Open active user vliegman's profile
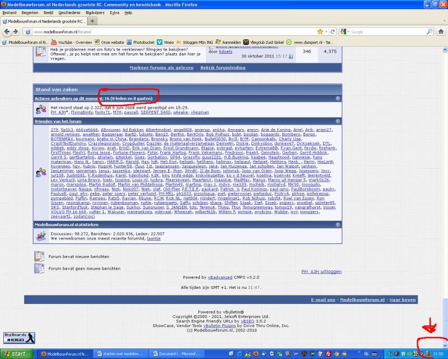Image resolution: width=448 pixels, height=359 pixels. [200, 112]
